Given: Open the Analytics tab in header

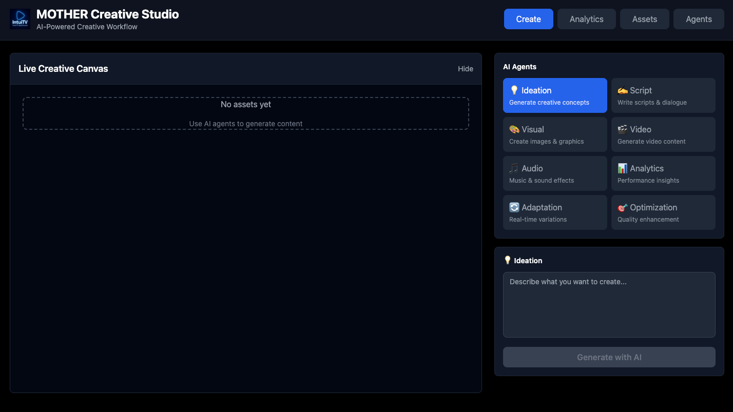Looking at the screenshot, I should 586,19.
